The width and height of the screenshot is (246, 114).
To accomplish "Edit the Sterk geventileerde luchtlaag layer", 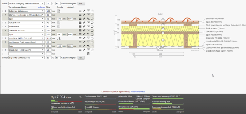I will coord(84,15).
